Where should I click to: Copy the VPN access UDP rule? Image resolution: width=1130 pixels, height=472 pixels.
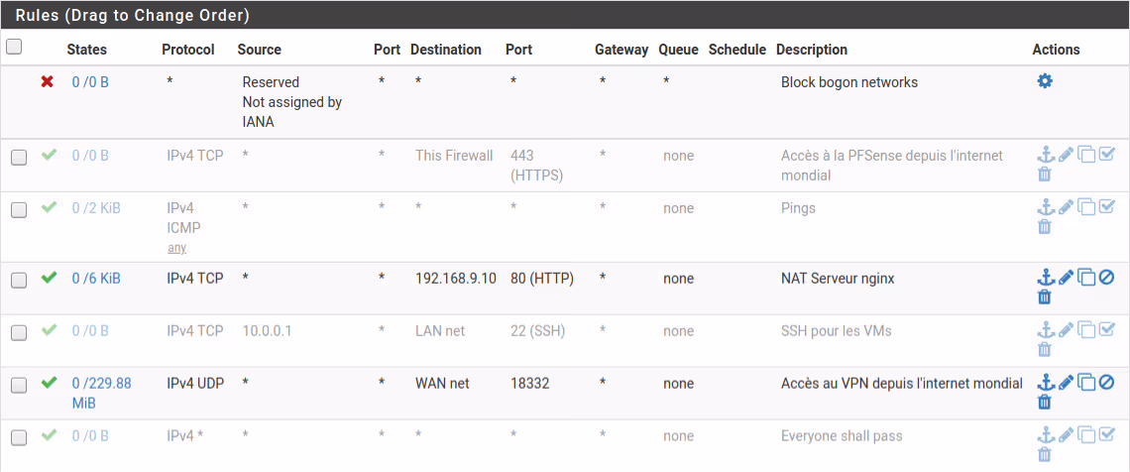pos(1086,383)
